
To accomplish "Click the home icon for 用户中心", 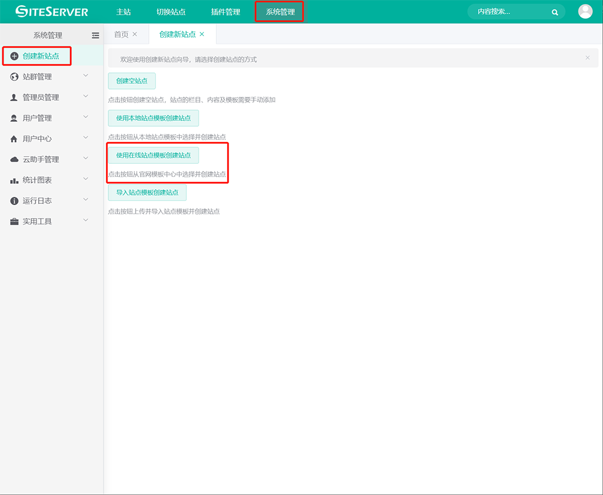I will (x=15, y=139).
